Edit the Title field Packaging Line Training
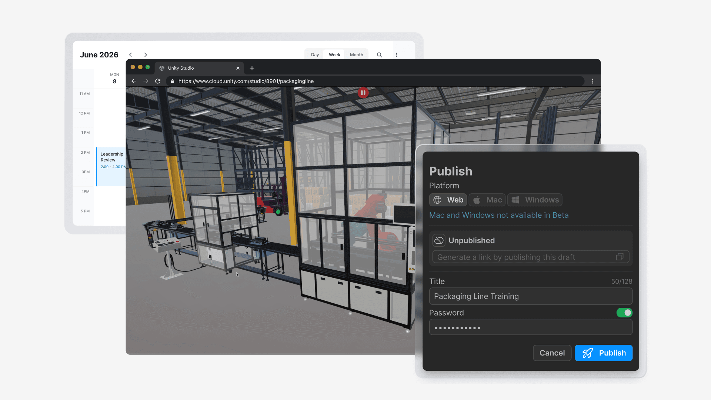The image size is (711, 400). tap(531, 296)
